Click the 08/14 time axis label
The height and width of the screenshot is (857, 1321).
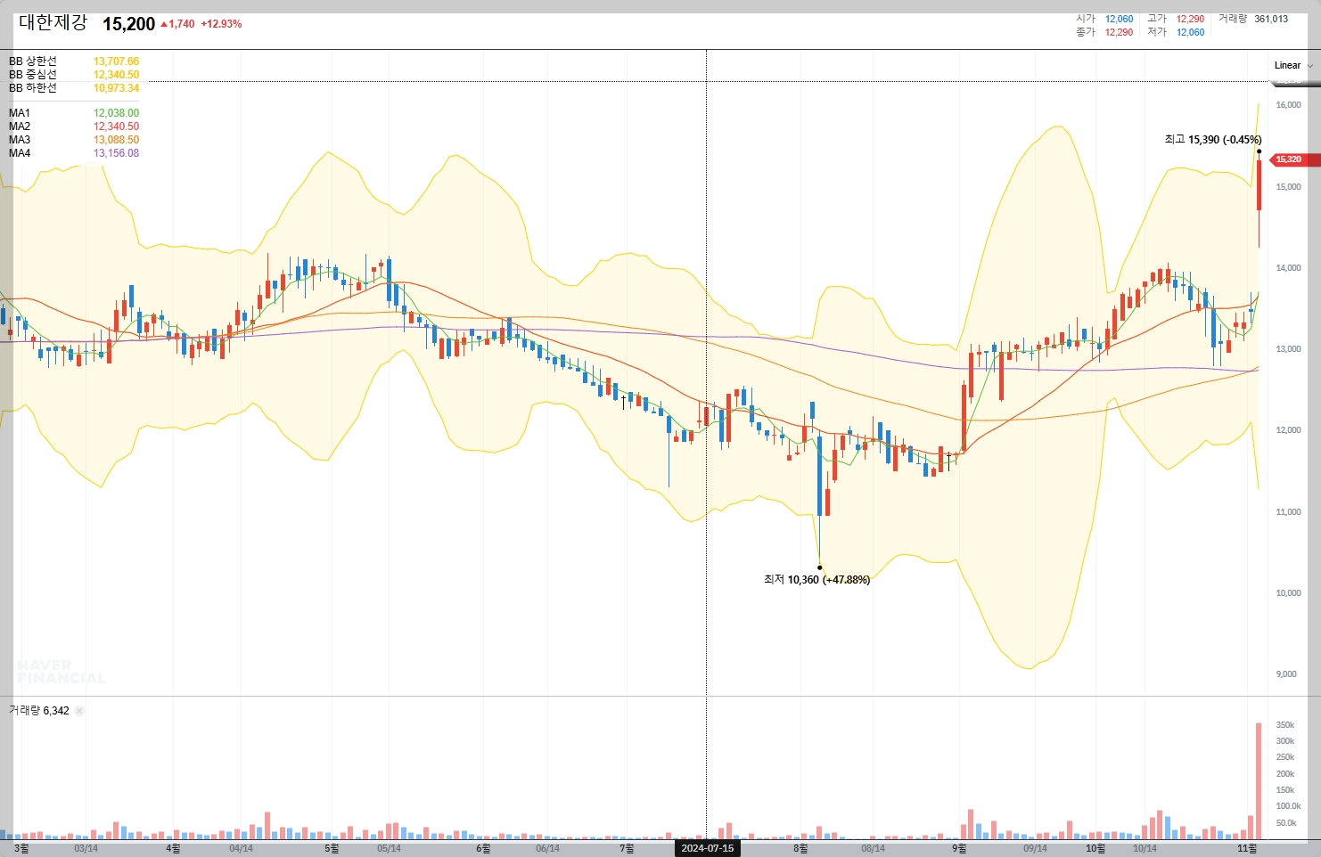873,849
